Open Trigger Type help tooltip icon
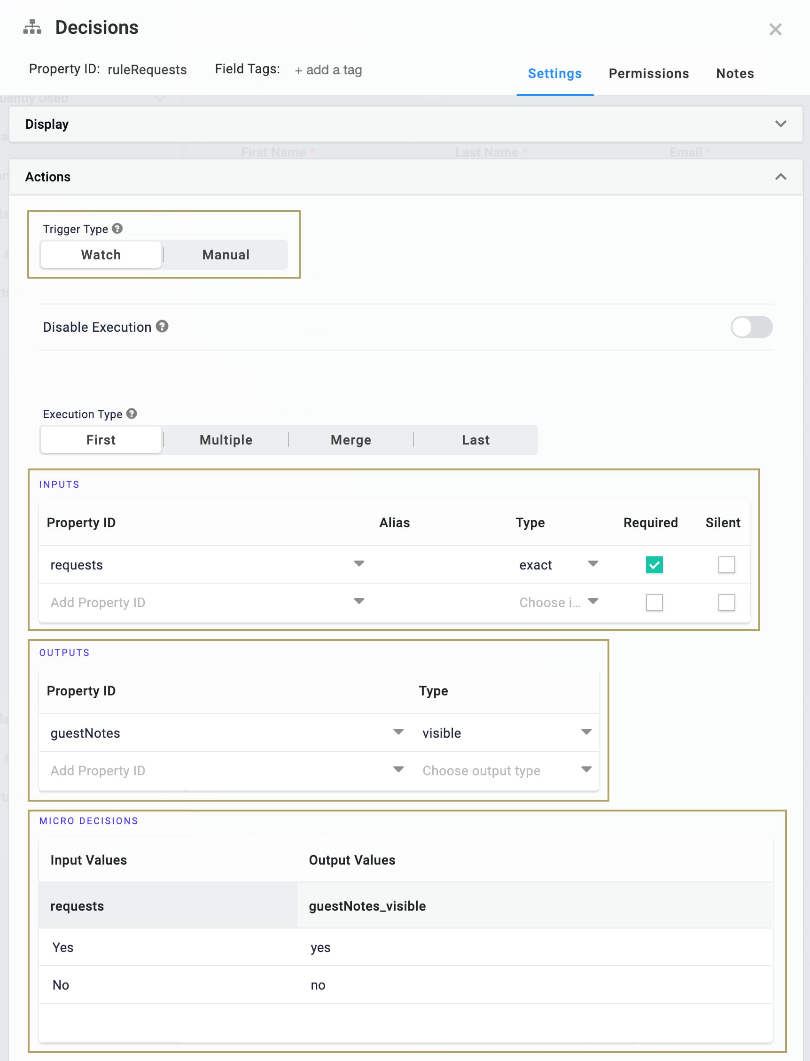 pos(117,228)
